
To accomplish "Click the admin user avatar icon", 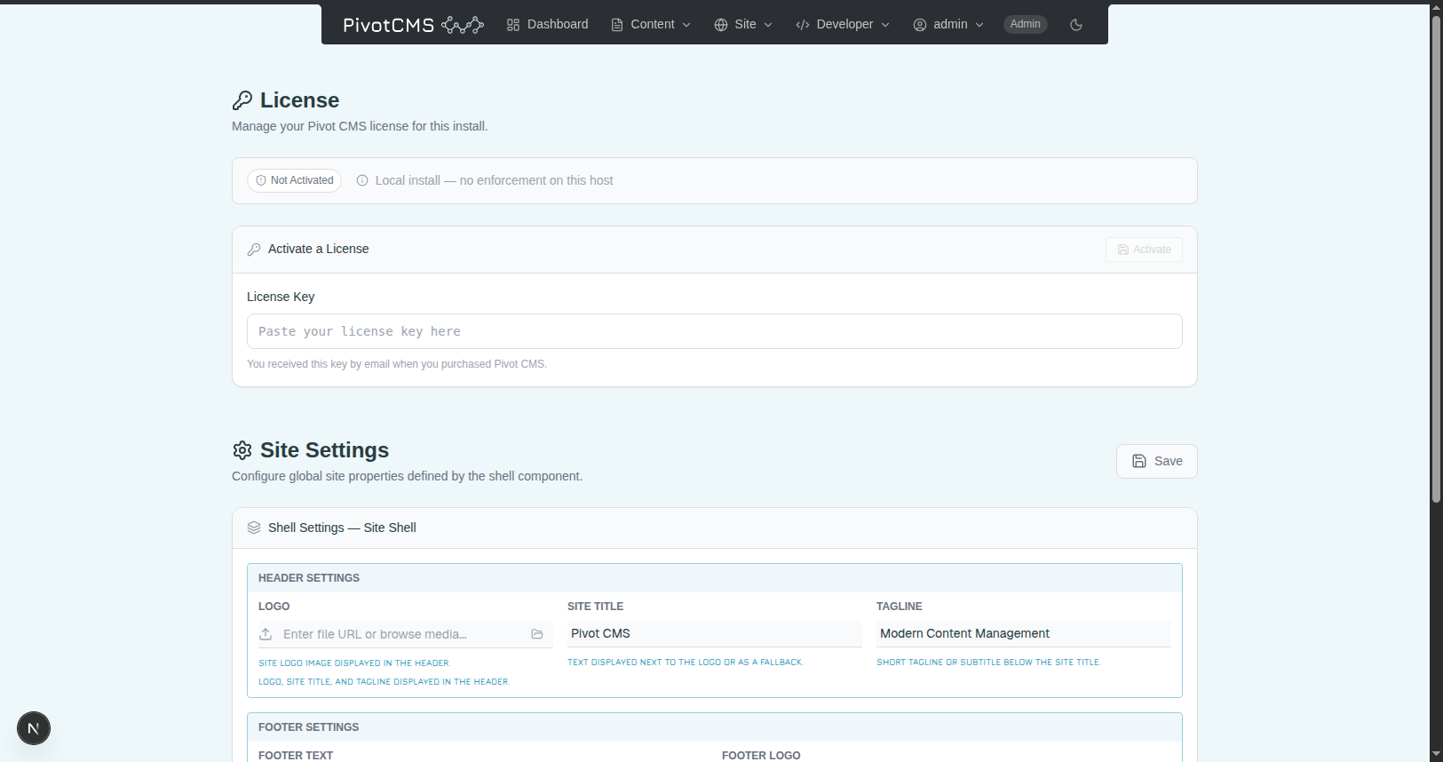I will tap(920, 25).
